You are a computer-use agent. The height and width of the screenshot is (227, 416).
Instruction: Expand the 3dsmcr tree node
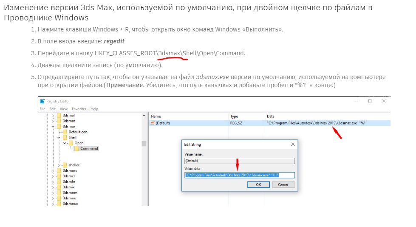pos(53,176)
